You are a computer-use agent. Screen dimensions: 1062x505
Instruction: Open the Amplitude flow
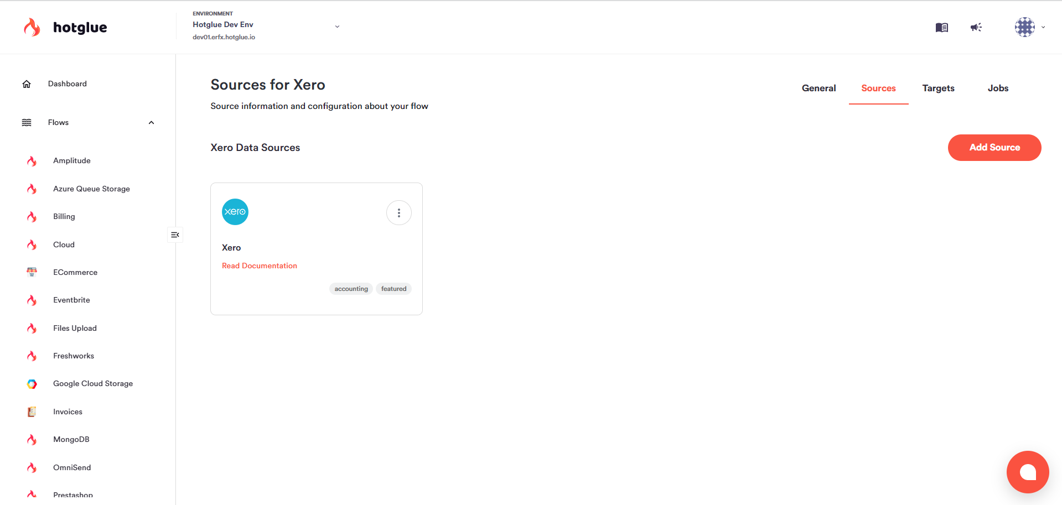[x=72, y=161]
